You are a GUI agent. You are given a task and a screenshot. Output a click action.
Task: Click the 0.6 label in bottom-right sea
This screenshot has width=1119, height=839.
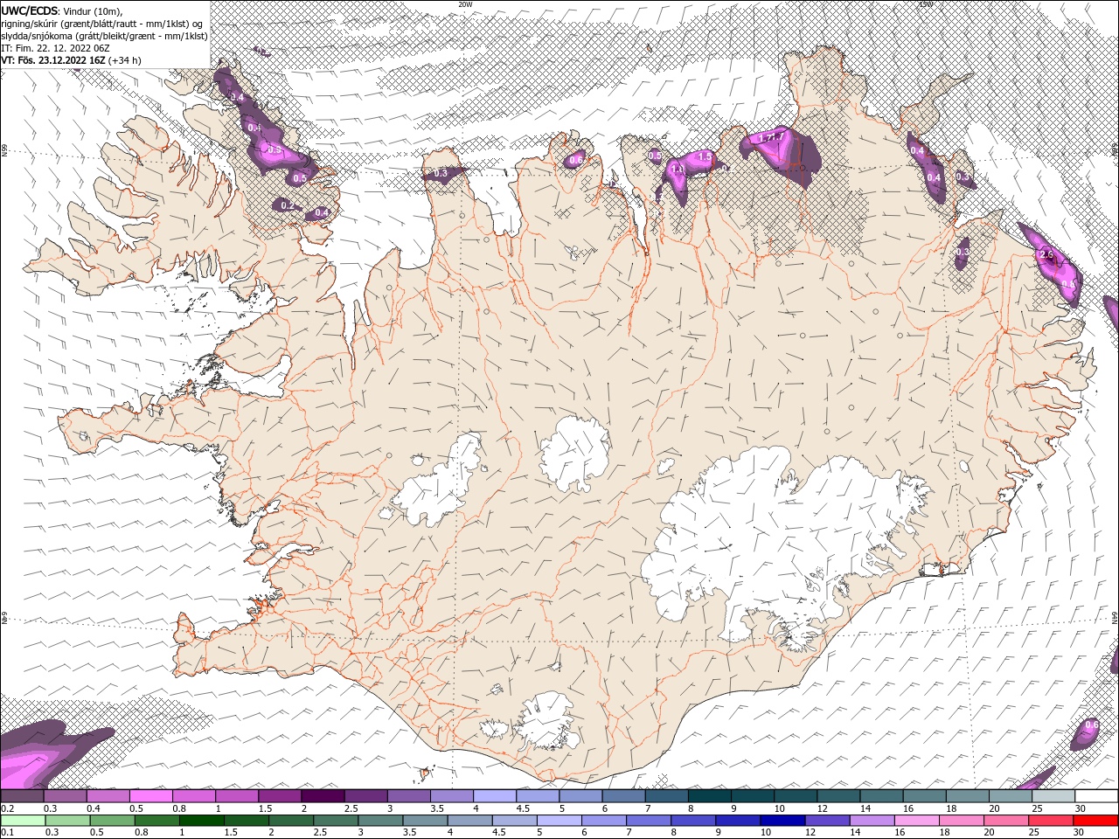pyautogui.click(x=1091, y=725)
